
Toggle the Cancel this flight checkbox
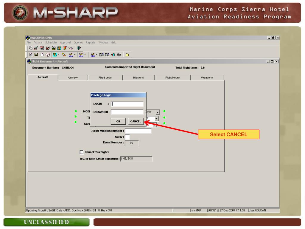[x=82, y=152]
